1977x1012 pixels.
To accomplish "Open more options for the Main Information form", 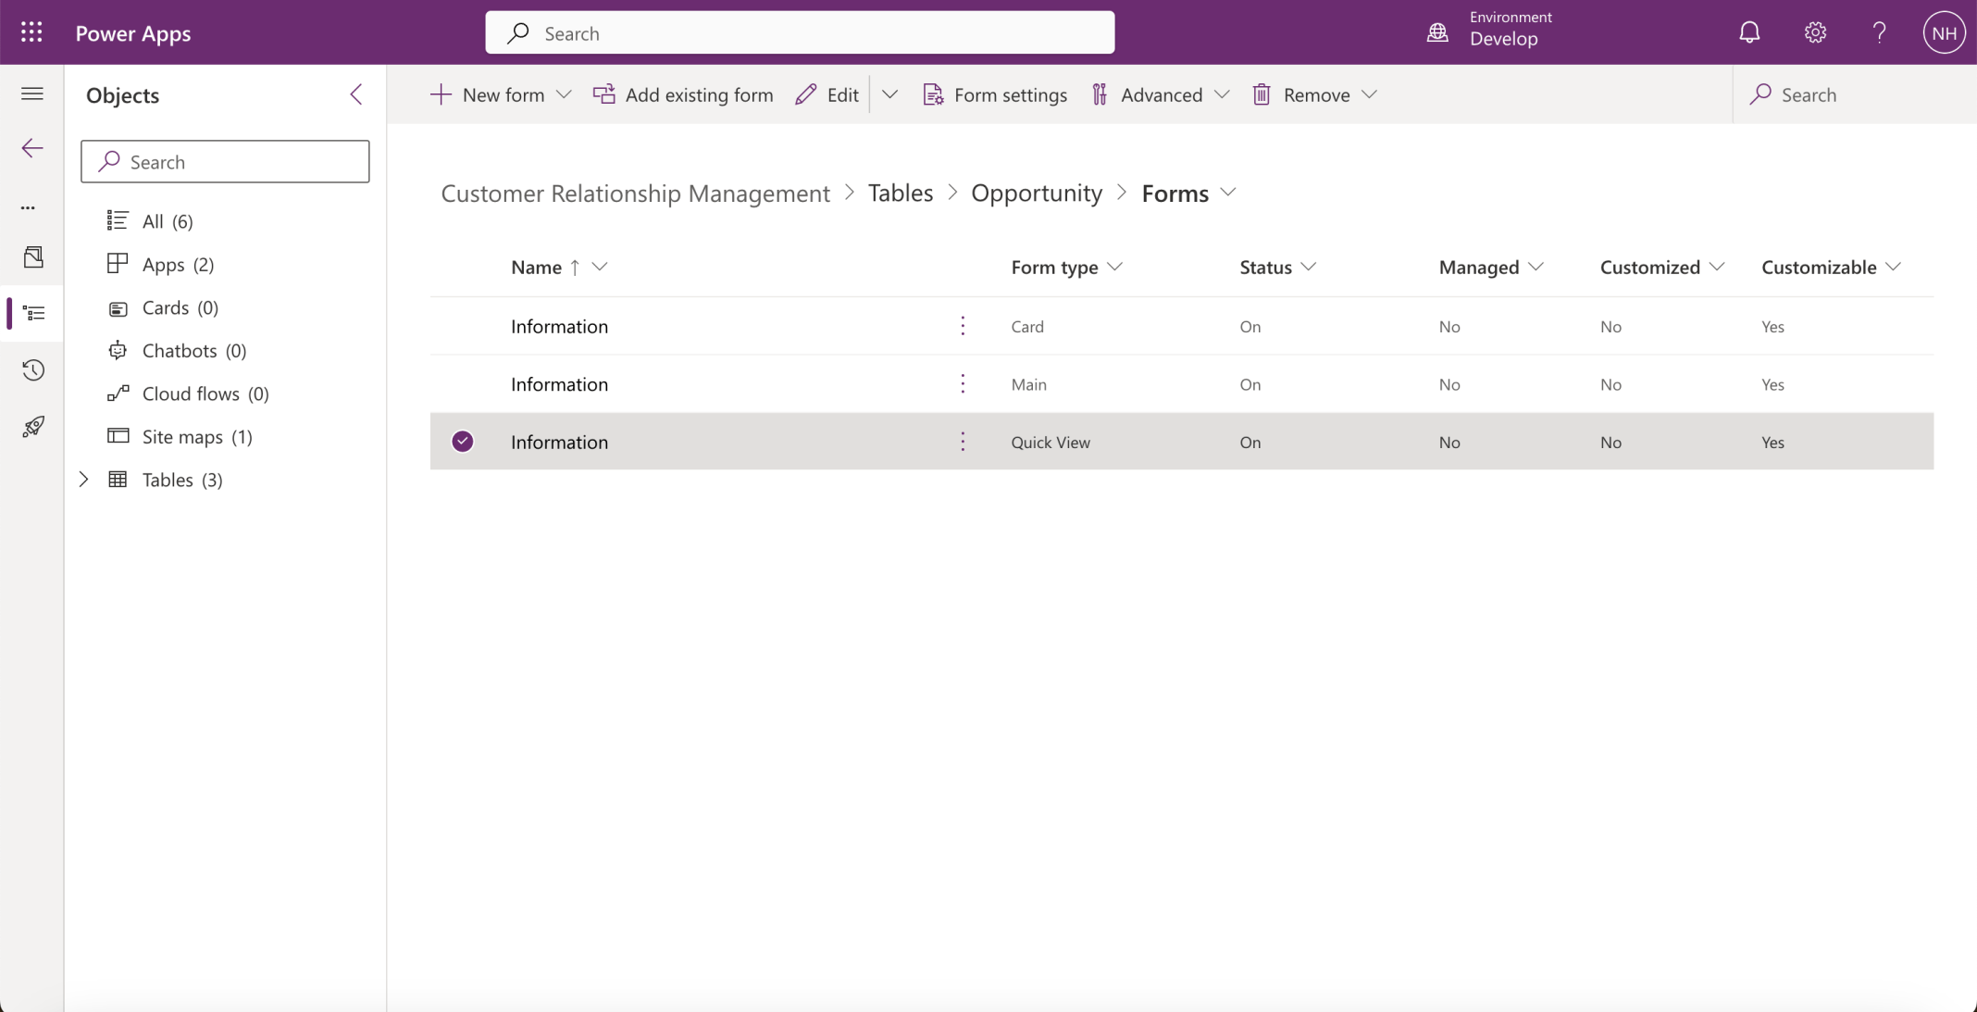I will pos(963,384).
